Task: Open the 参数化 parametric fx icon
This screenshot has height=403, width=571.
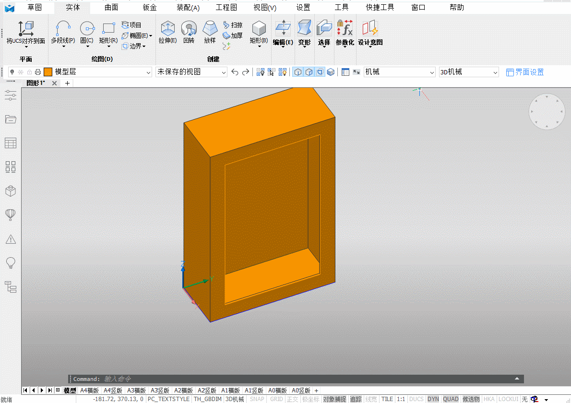Action: tap(345, 28)
